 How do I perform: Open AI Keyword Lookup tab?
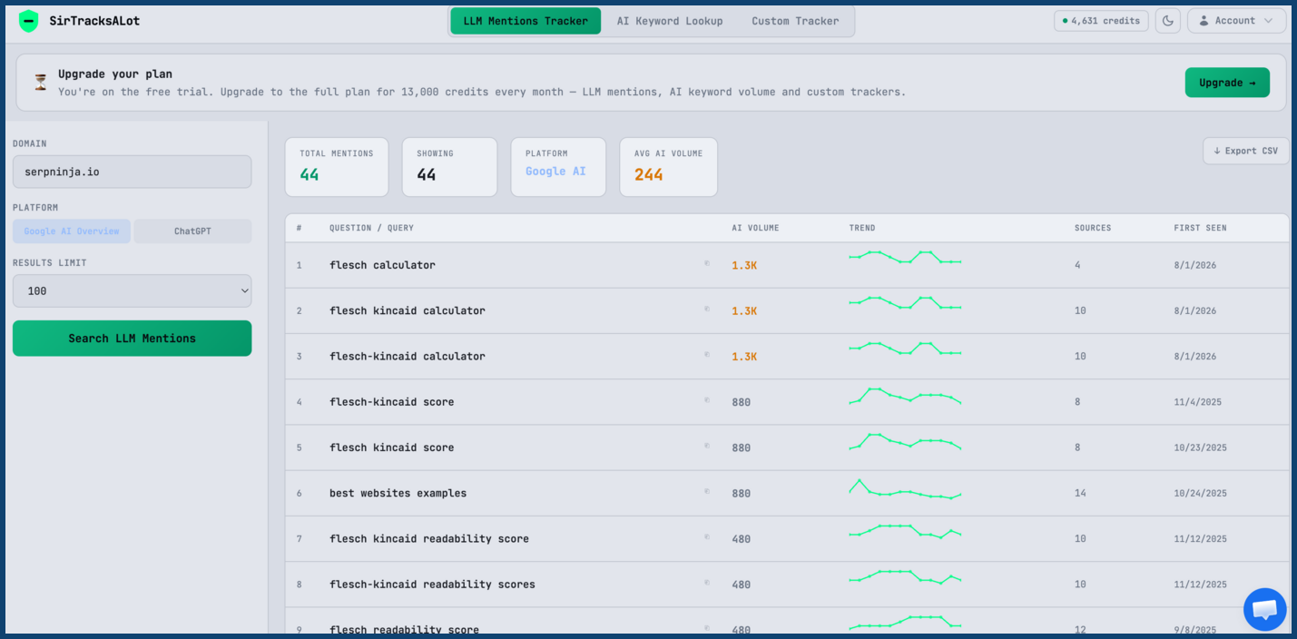pos(670,21)
